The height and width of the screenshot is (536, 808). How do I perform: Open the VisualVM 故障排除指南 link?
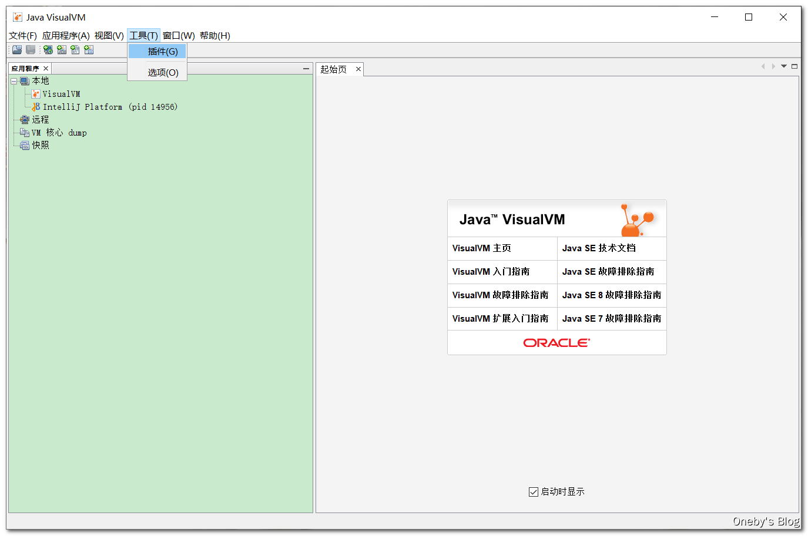coord(501,295)
